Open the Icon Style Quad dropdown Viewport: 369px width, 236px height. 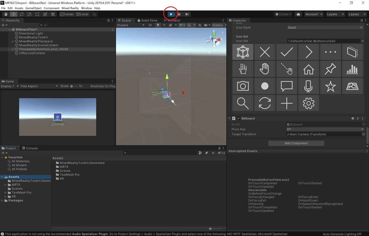pos(325,27)
